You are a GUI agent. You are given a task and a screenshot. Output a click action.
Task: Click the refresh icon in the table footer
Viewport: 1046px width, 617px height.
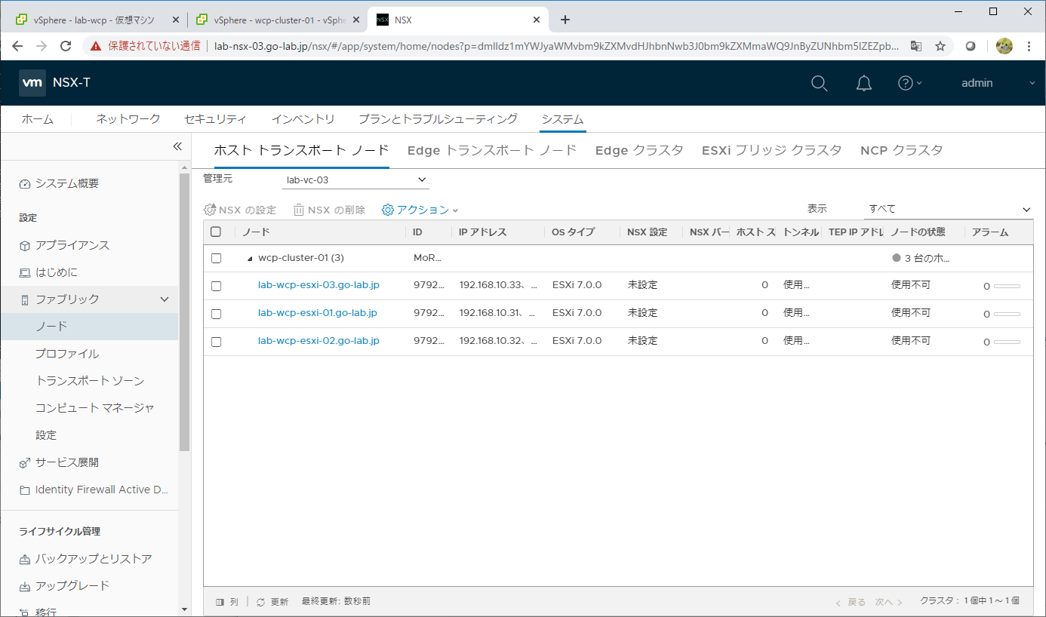[x=261, y=602]
